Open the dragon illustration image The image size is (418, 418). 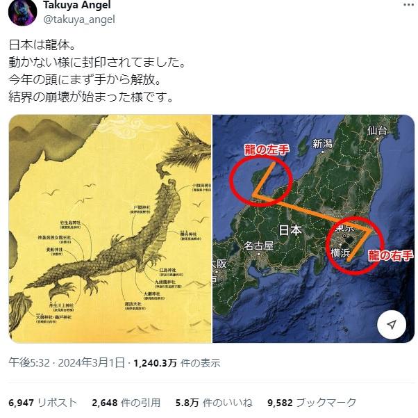[x=110, y=229]
